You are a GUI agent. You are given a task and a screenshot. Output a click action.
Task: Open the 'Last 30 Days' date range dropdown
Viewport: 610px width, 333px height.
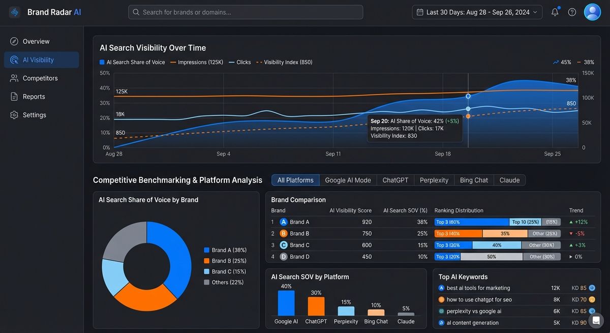tap(476, 12)
